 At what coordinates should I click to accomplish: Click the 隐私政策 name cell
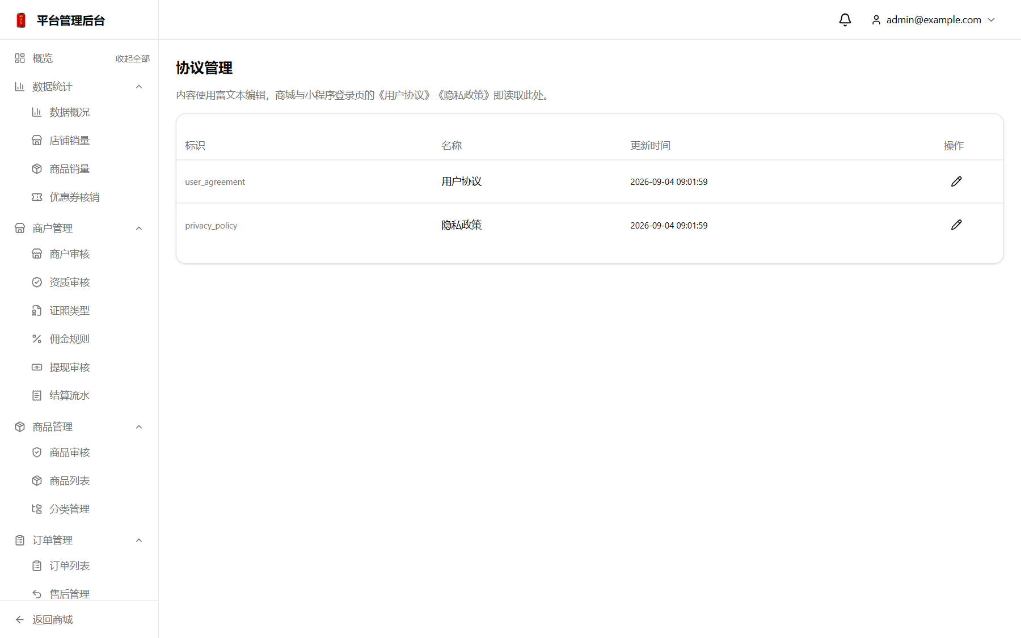click(462, 225)
